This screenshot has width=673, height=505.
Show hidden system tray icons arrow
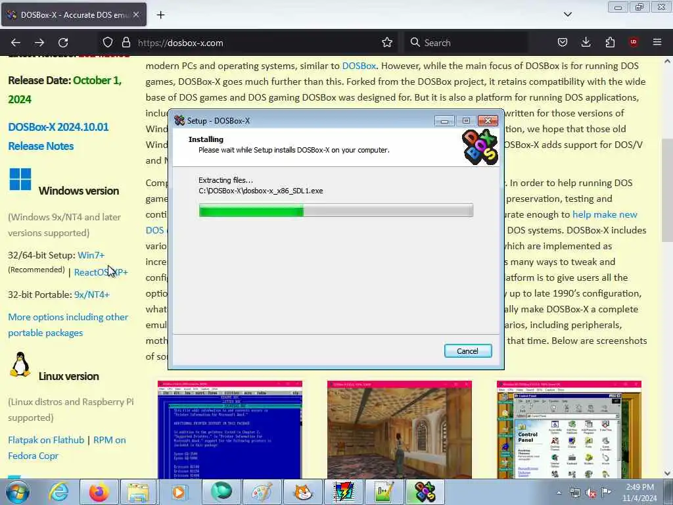559,493
